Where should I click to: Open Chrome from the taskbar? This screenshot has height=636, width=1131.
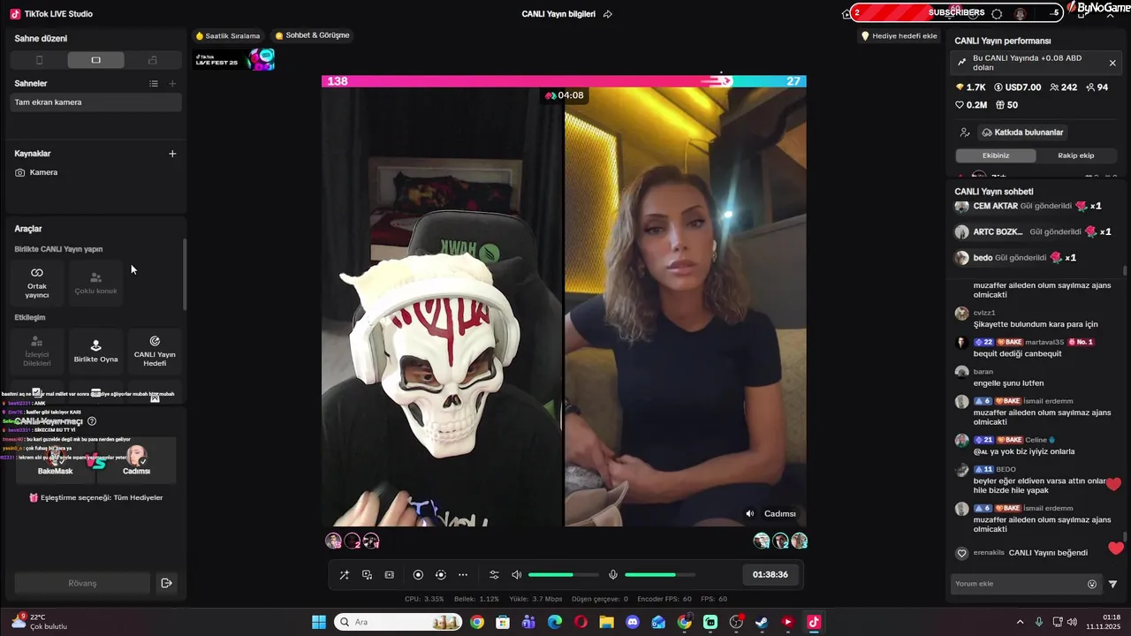pos(477,623)
